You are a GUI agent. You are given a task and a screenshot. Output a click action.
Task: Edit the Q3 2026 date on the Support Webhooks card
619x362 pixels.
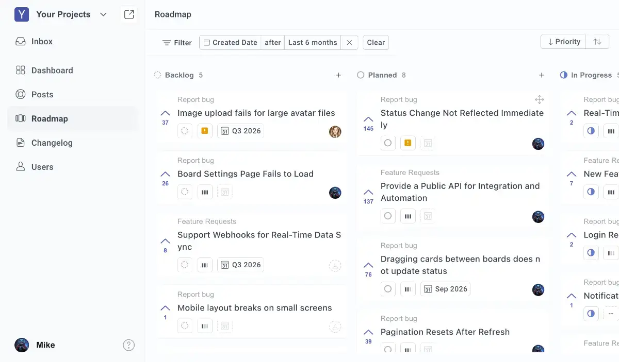240,265
